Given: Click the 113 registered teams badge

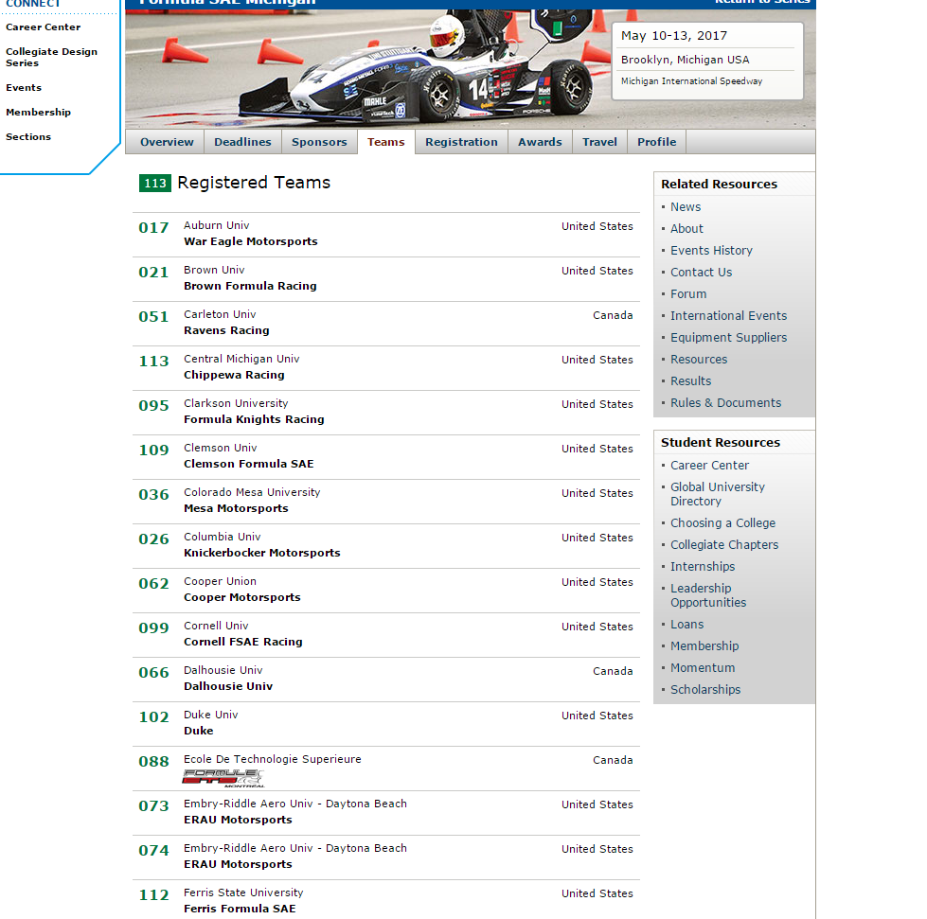Looking at the screenshot, I should pyautogui.click(x=155, y=184).
